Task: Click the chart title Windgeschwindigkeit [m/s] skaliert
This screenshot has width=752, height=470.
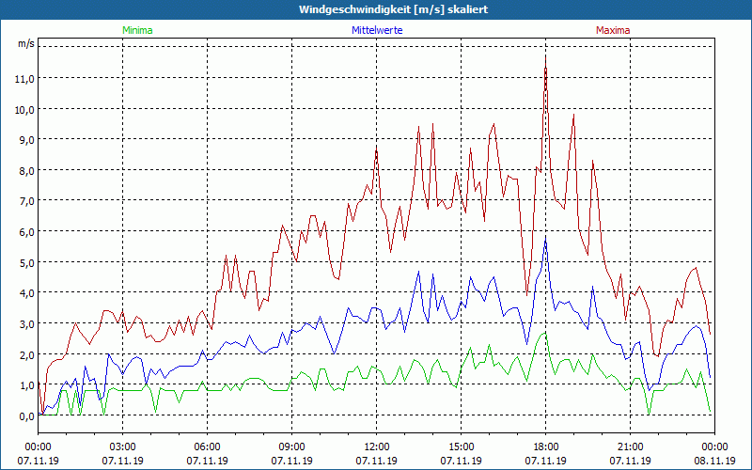Action: [393, 9]
